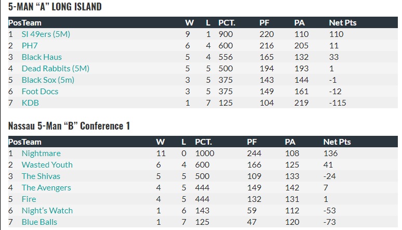Select the Blue Balls team link
402x230 pixels.
[x=39, y=222]
